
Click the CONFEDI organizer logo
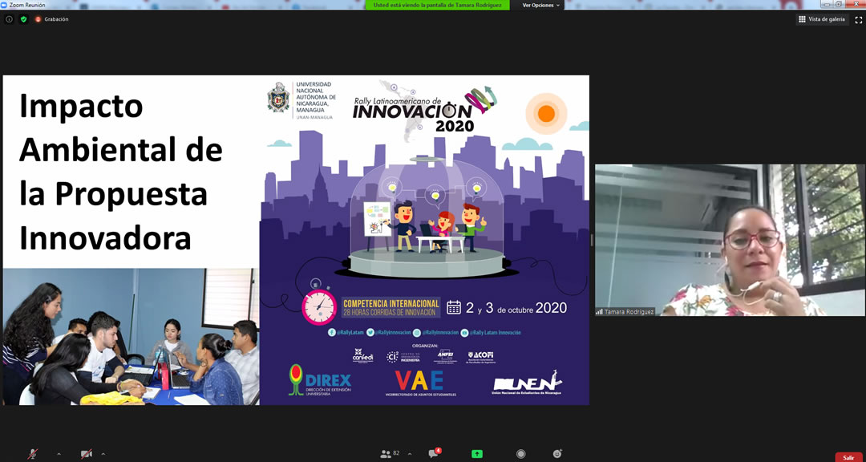point(363,355)
